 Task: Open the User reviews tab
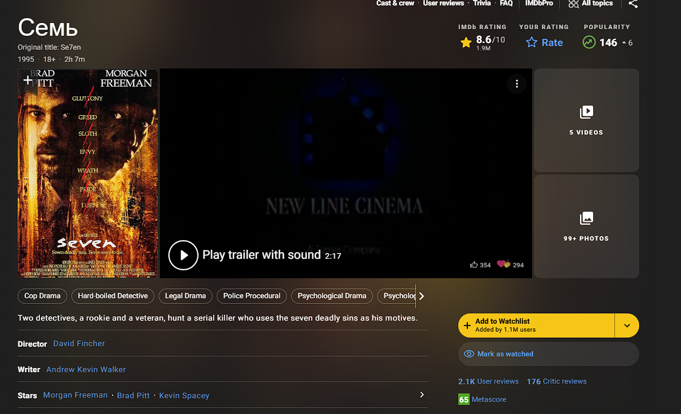pyautogui.click(x=444, y=4)
